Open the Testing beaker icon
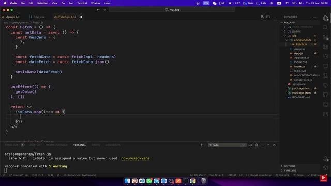This screenshot has width=331, height=186. (x=325, y=75)
